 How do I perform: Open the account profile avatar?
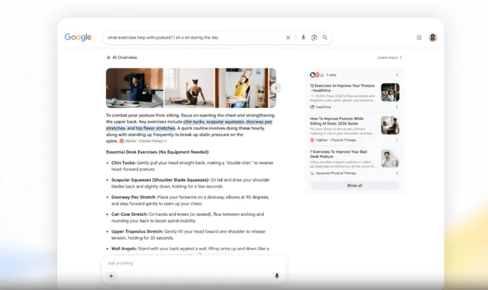coord(433,37)
